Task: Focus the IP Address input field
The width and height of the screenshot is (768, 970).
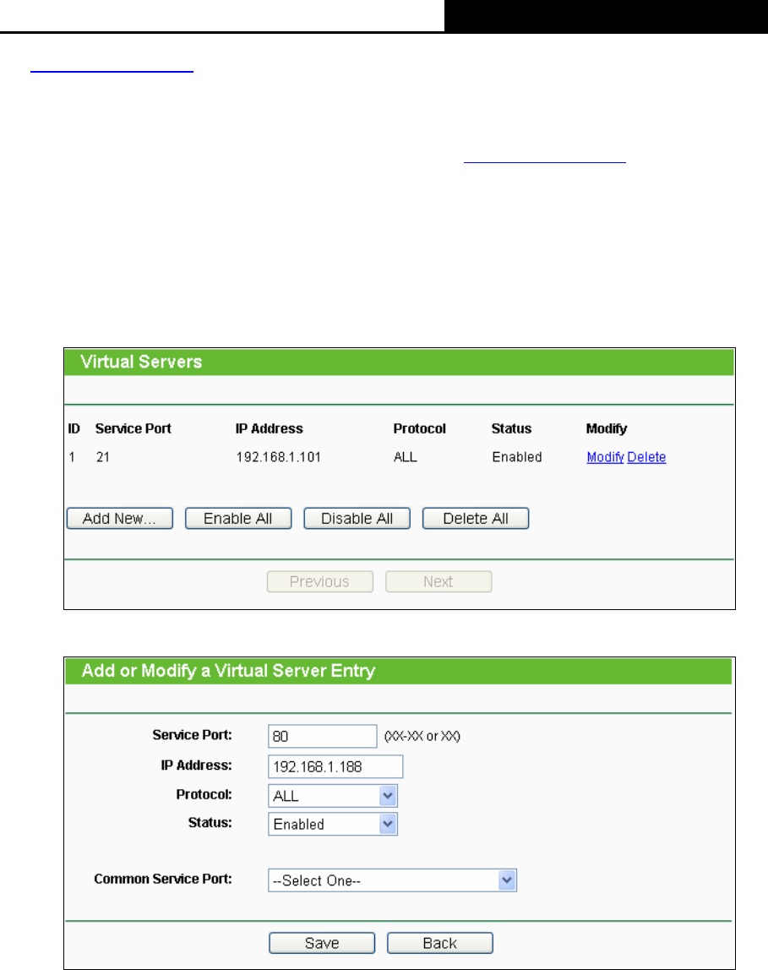Action: click(335, 766)
